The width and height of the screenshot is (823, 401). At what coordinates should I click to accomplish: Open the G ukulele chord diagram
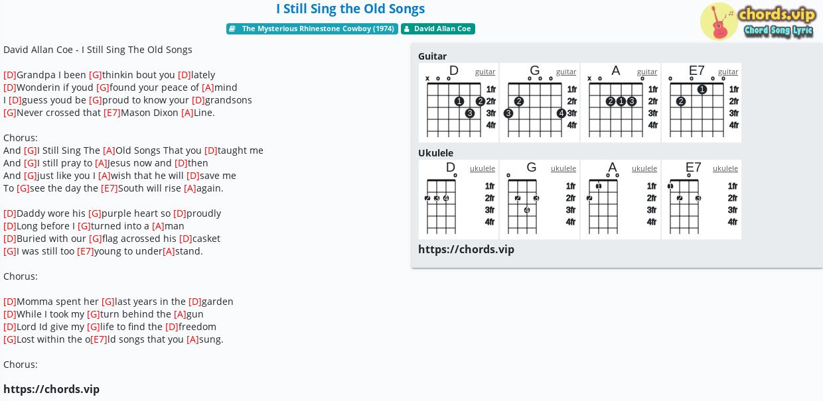click(540, 200)
